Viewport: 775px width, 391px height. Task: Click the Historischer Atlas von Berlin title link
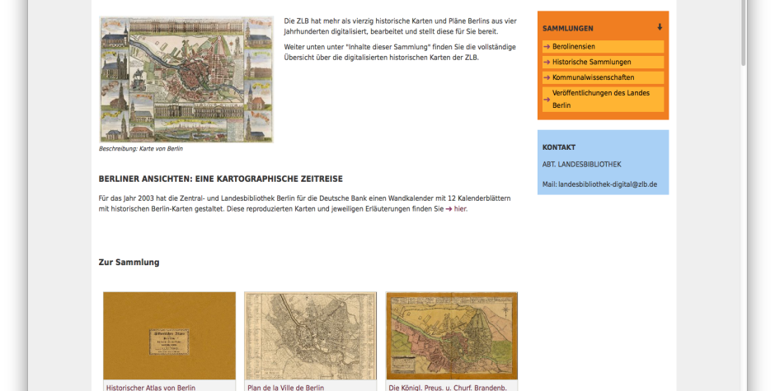pyautogui.click(x=151, y=388)
